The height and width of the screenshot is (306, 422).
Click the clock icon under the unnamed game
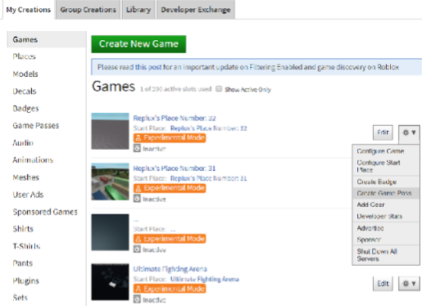pos(137,250)
